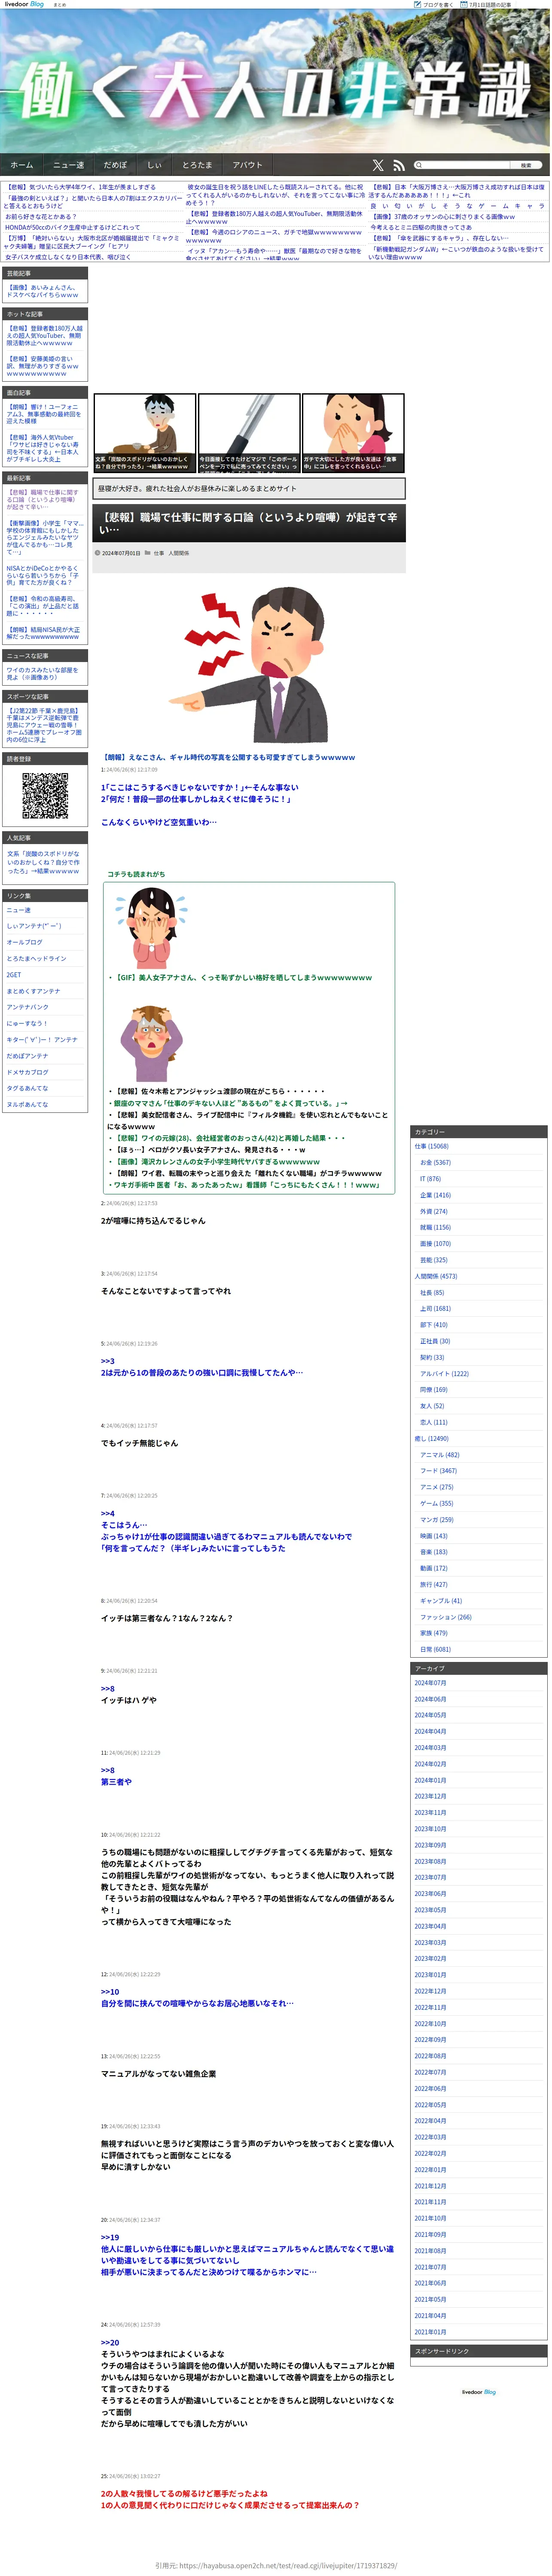Screen dimensions: 552x2576
Task: Open the ニュー速 link in リンク集
Action: 18,911
